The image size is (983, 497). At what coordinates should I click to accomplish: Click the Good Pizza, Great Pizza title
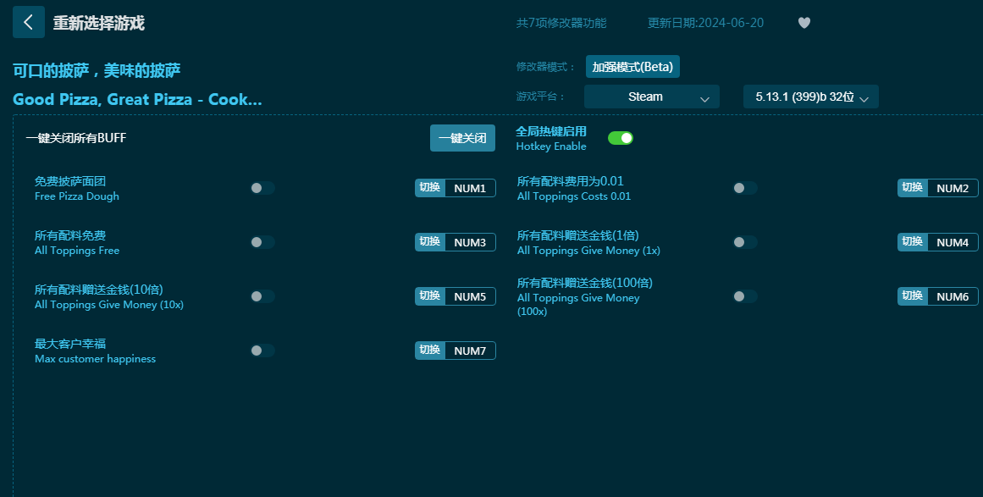(137, 100)
